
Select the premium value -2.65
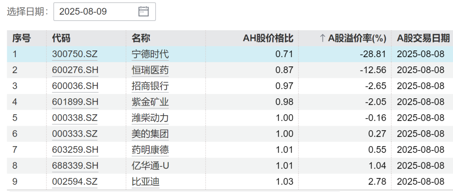[375, 86]
